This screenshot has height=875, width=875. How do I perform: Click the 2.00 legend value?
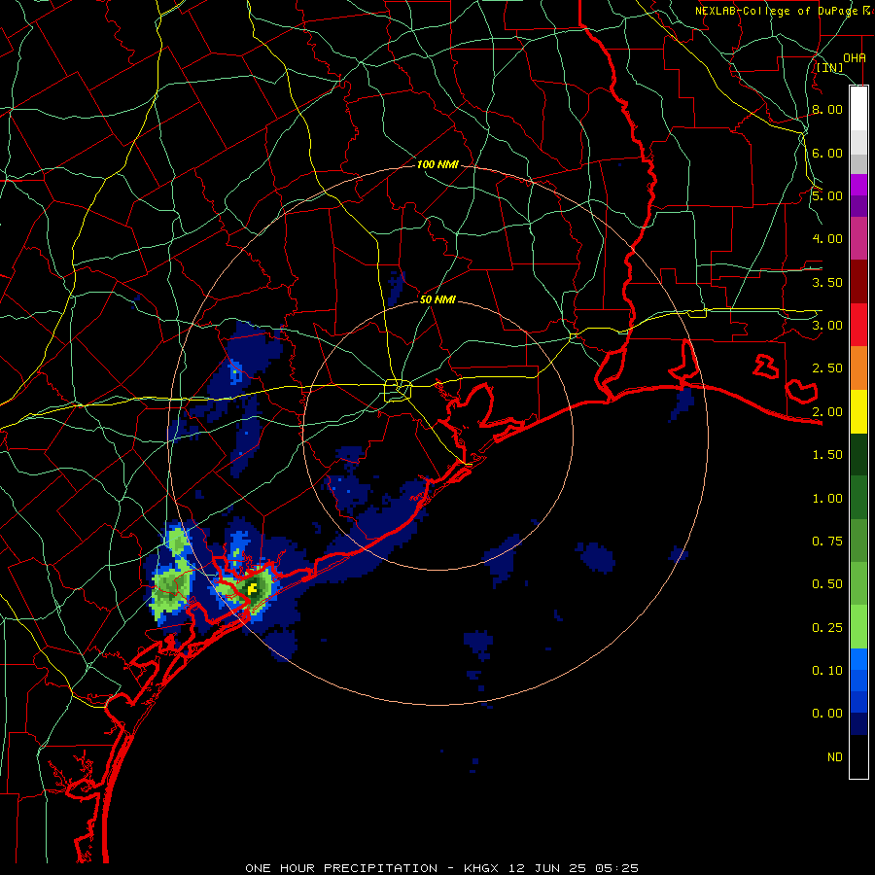(x=827, y=412)
